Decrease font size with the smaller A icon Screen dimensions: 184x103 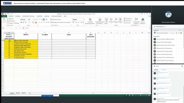click(37, 19)
